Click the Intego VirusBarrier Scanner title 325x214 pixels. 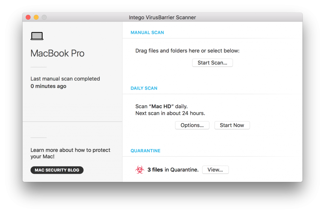162,17
